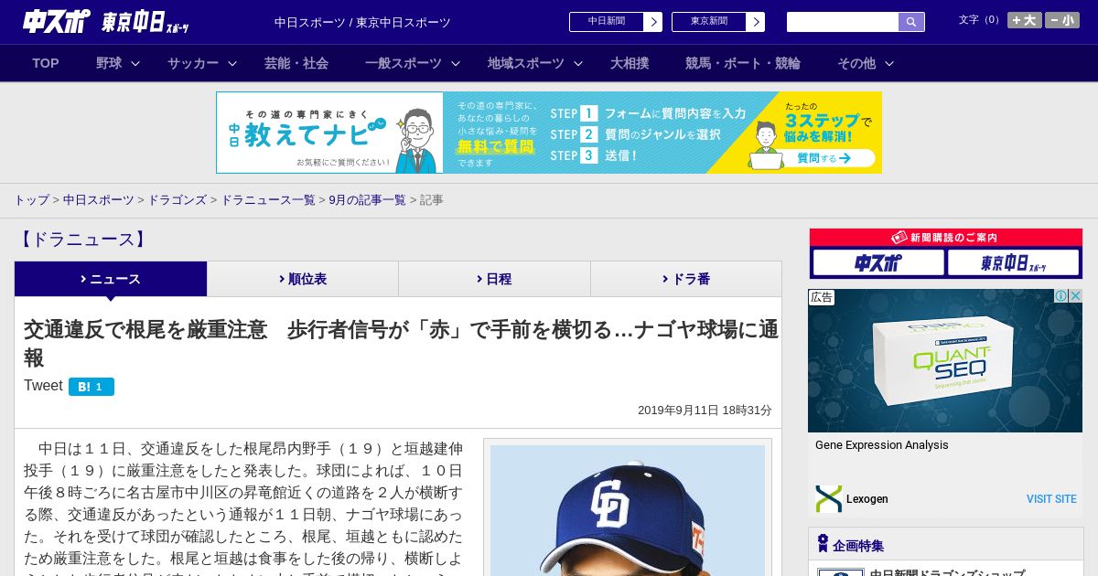Click the ad info icon on Quantseq ad
The height and width of the screenshot is (576, 1098).
click(x=1061, y=296)
